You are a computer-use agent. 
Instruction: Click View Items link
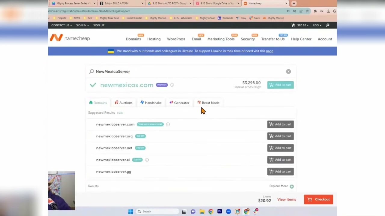pyautogui.click(x=287, y=199)
